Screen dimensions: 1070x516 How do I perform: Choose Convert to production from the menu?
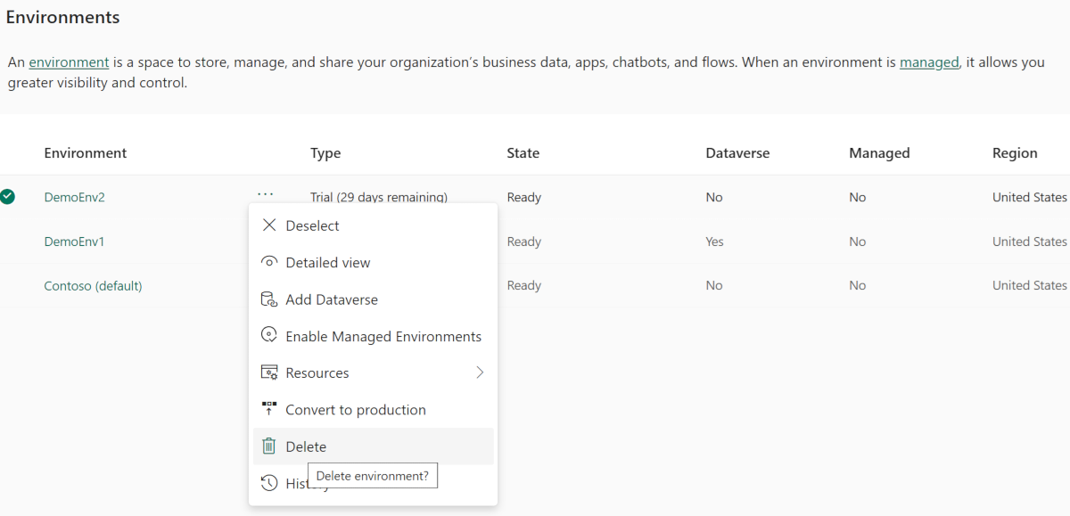pyautogui.click(x=355, y=409)
